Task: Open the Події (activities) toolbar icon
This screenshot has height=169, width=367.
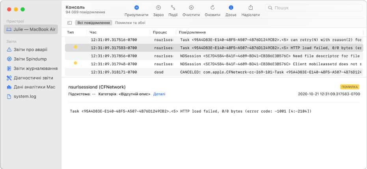Action: tap(173, 8)
